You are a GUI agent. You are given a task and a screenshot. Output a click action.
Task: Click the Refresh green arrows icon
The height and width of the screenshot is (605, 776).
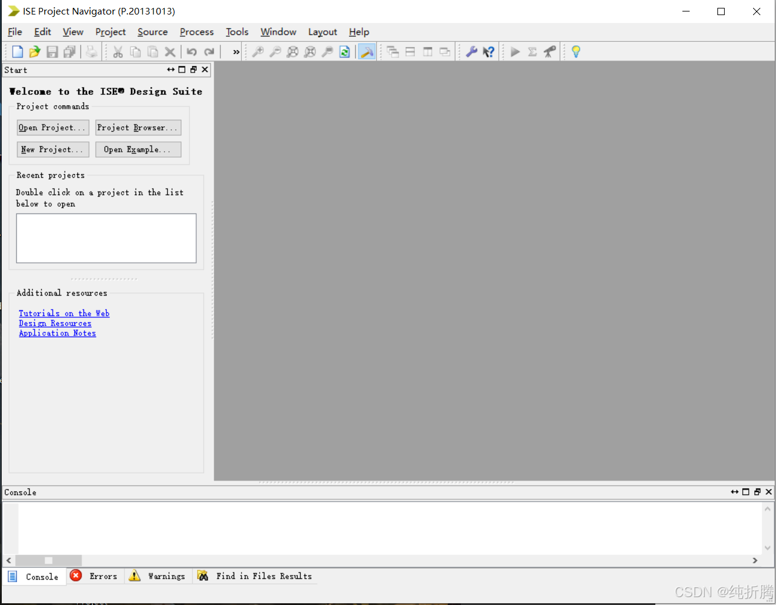click(345, 52)
